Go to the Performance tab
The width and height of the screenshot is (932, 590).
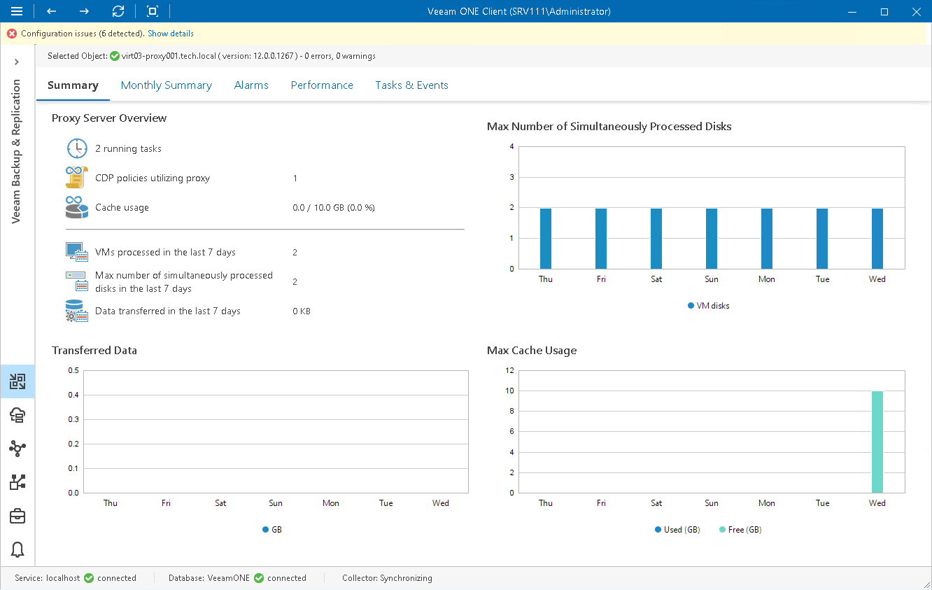(322, 85)
